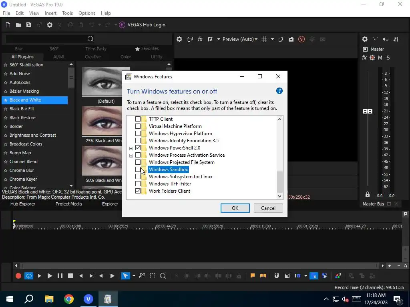Open the Options menu

point(87,13)
